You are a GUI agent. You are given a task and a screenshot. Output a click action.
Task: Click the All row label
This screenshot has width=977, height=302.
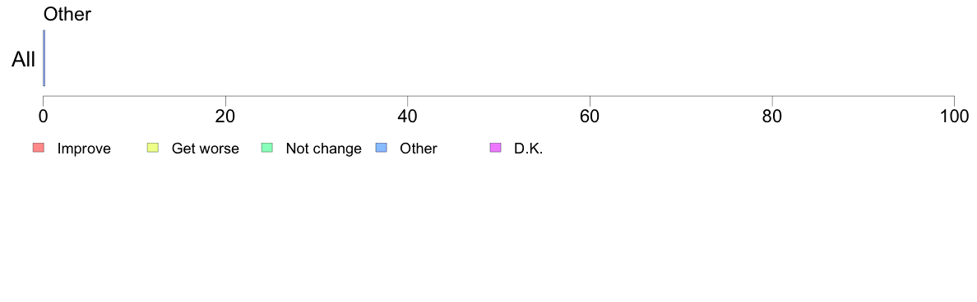click(24, 60)
